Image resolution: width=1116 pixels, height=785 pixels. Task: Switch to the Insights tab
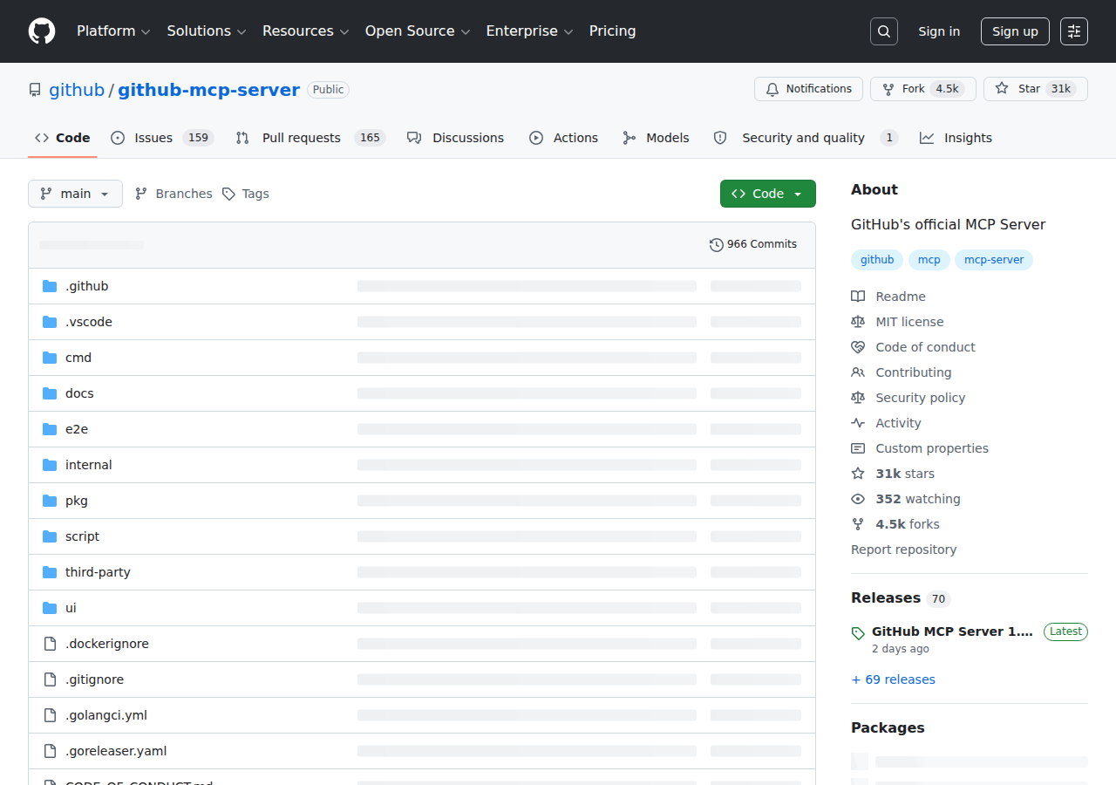click(x=956, y=138)
